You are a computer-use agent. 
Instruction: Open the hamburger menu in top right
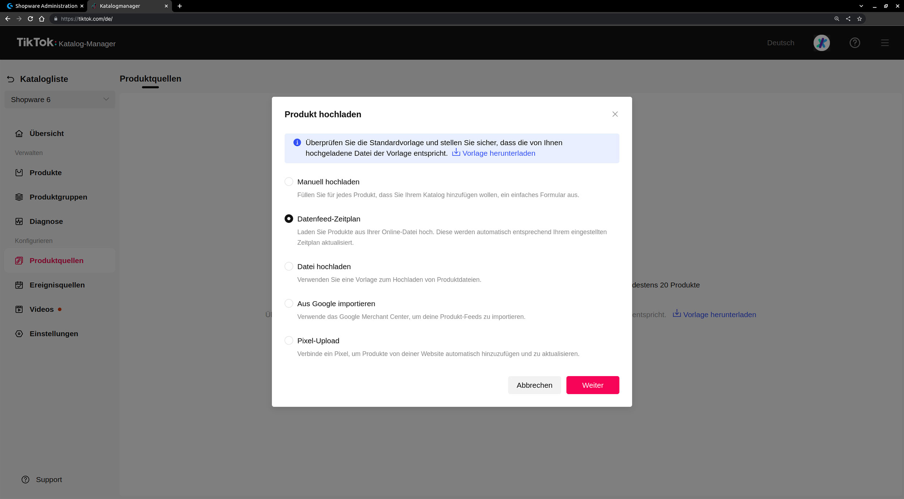click(x=884, y=43)
